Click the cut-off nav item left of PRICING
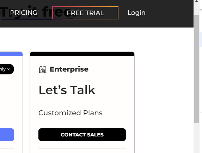 [x=1, y=13]
